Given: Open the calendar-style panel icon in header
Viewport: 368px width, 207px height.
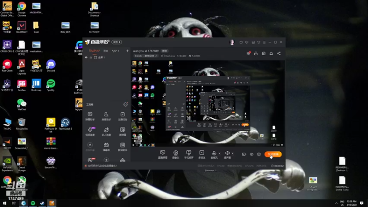Looking at the screenshot, I should click(264, 53).
